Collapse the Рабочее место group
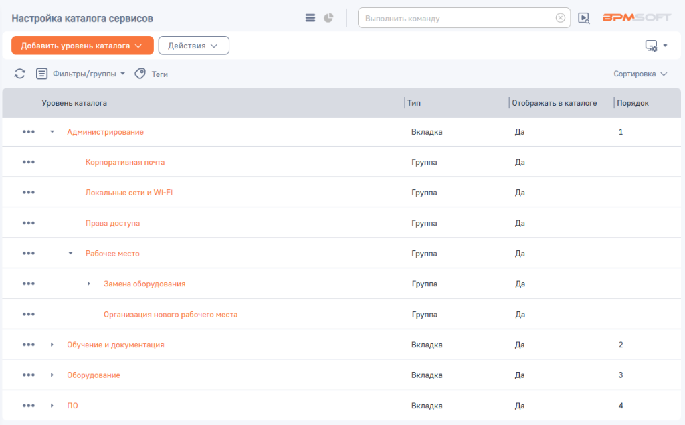This screenshot has width=685, height=425. [x=70, y=254]
